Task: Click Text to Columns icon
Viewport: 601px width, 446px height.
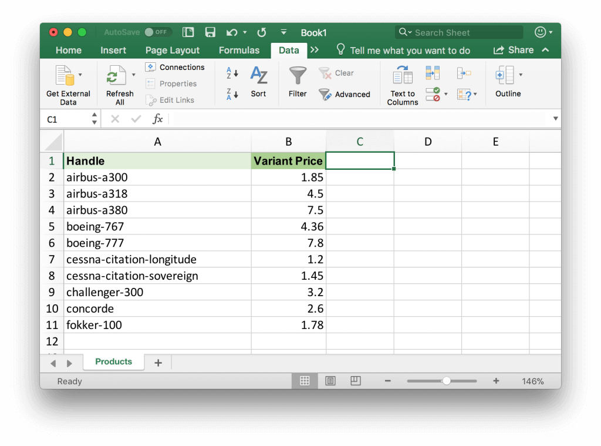Action: [x=403, y=76]
